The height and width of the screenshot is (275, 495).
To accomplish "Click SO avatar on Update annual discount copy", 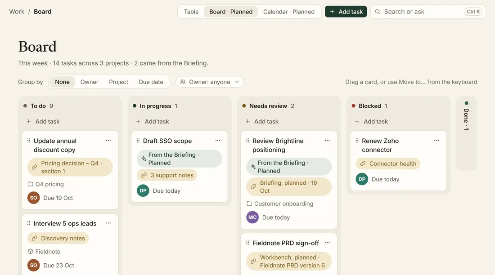I will click(33, 198).
